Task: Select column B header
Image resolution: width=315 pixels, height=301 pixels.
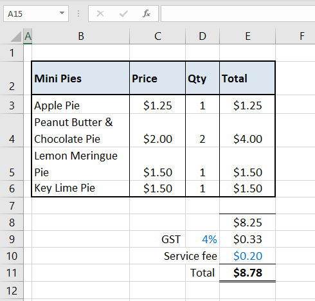Action: [x=81, y=36]
